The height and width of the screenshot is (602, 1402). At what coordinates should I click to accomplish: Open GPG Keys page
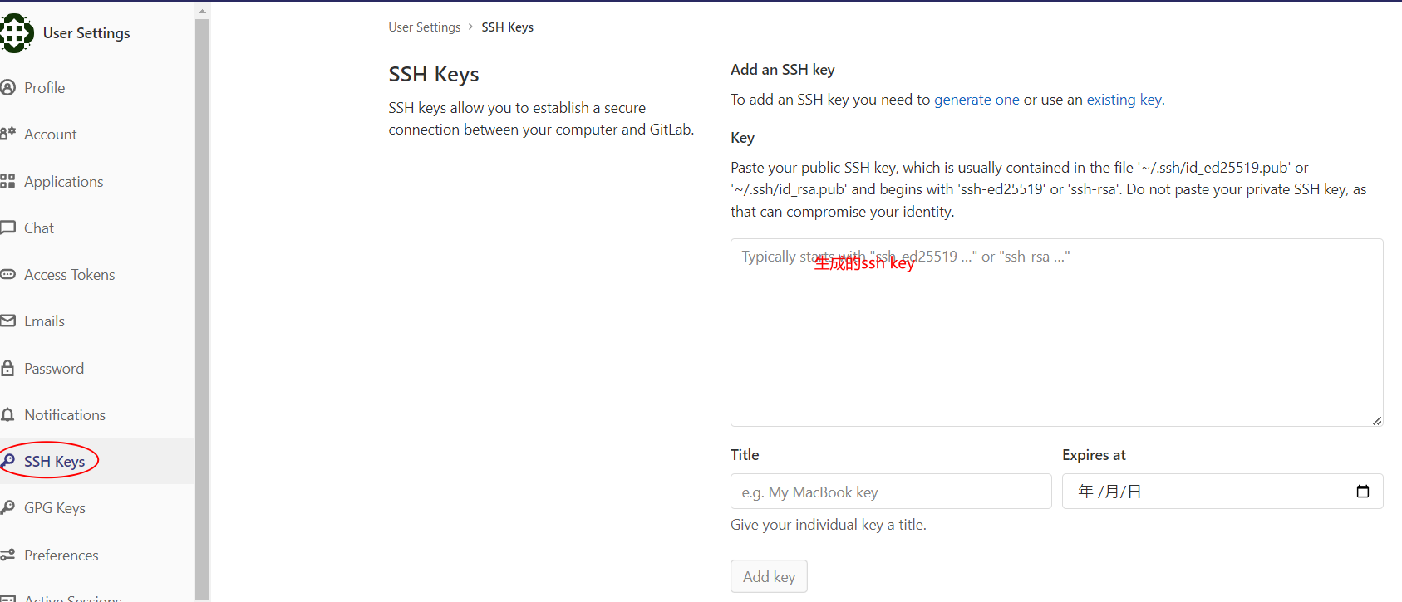point(55,507)
